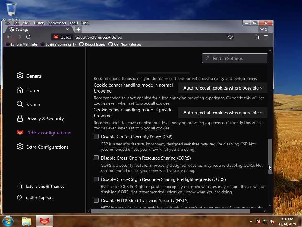
Task: Open the Windows Start button
Action: [8, 221]
